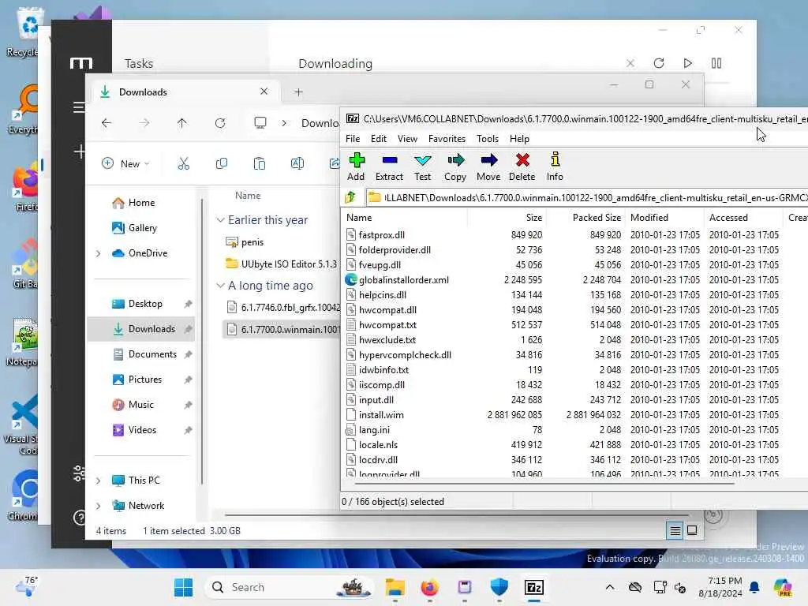Click the 7-Zip address path field
Image resolution: width=808 pixels, height=606 pixels.
[587, 198]
